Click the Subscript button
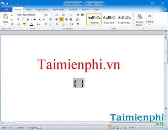Screen dimensions: 168x130 pyautogui.click(x=39, y=20)
